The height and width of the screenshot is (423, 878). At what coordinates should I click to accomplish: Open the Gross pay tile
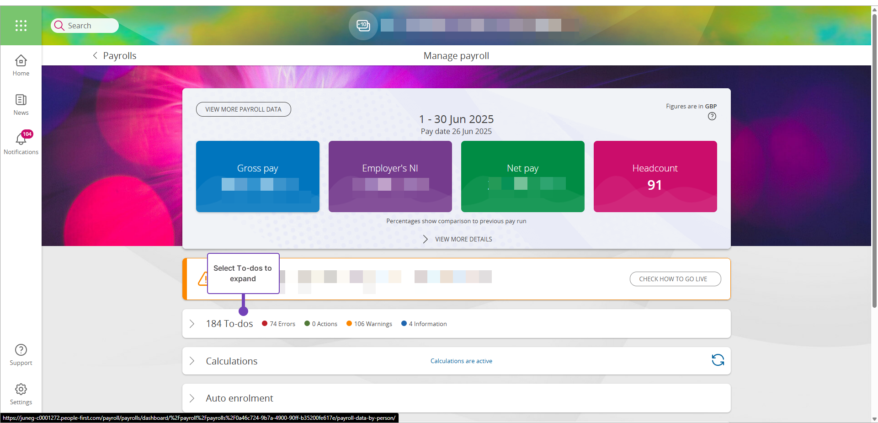pos(257,177)
